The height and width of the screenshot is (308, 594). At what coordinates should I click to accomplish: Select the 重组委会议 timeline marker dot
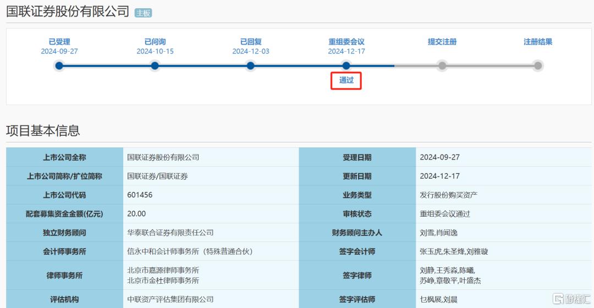tap(346, 66)
